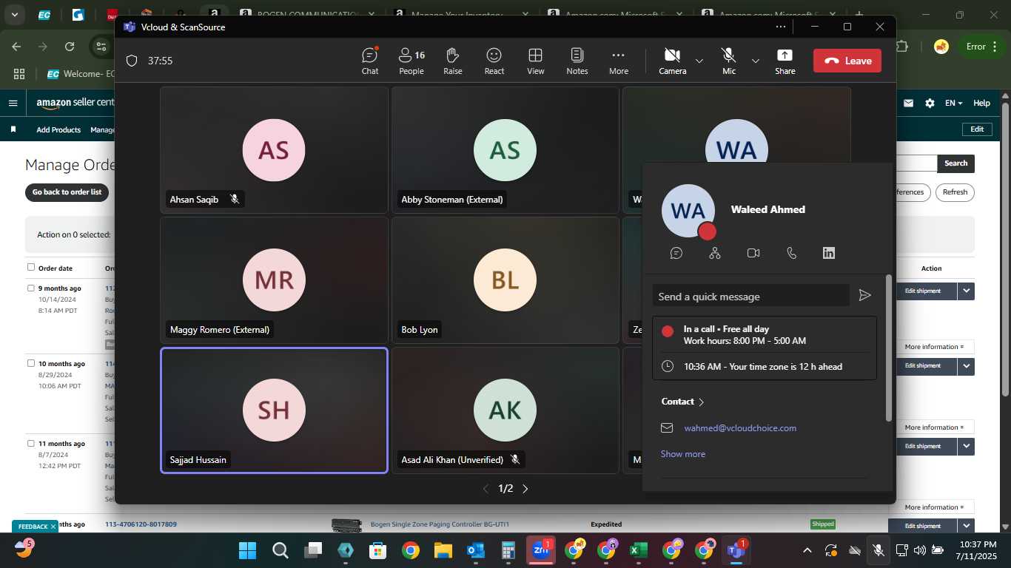Open the Windows Start menu

pyautogui.click(x=247, y=550)
